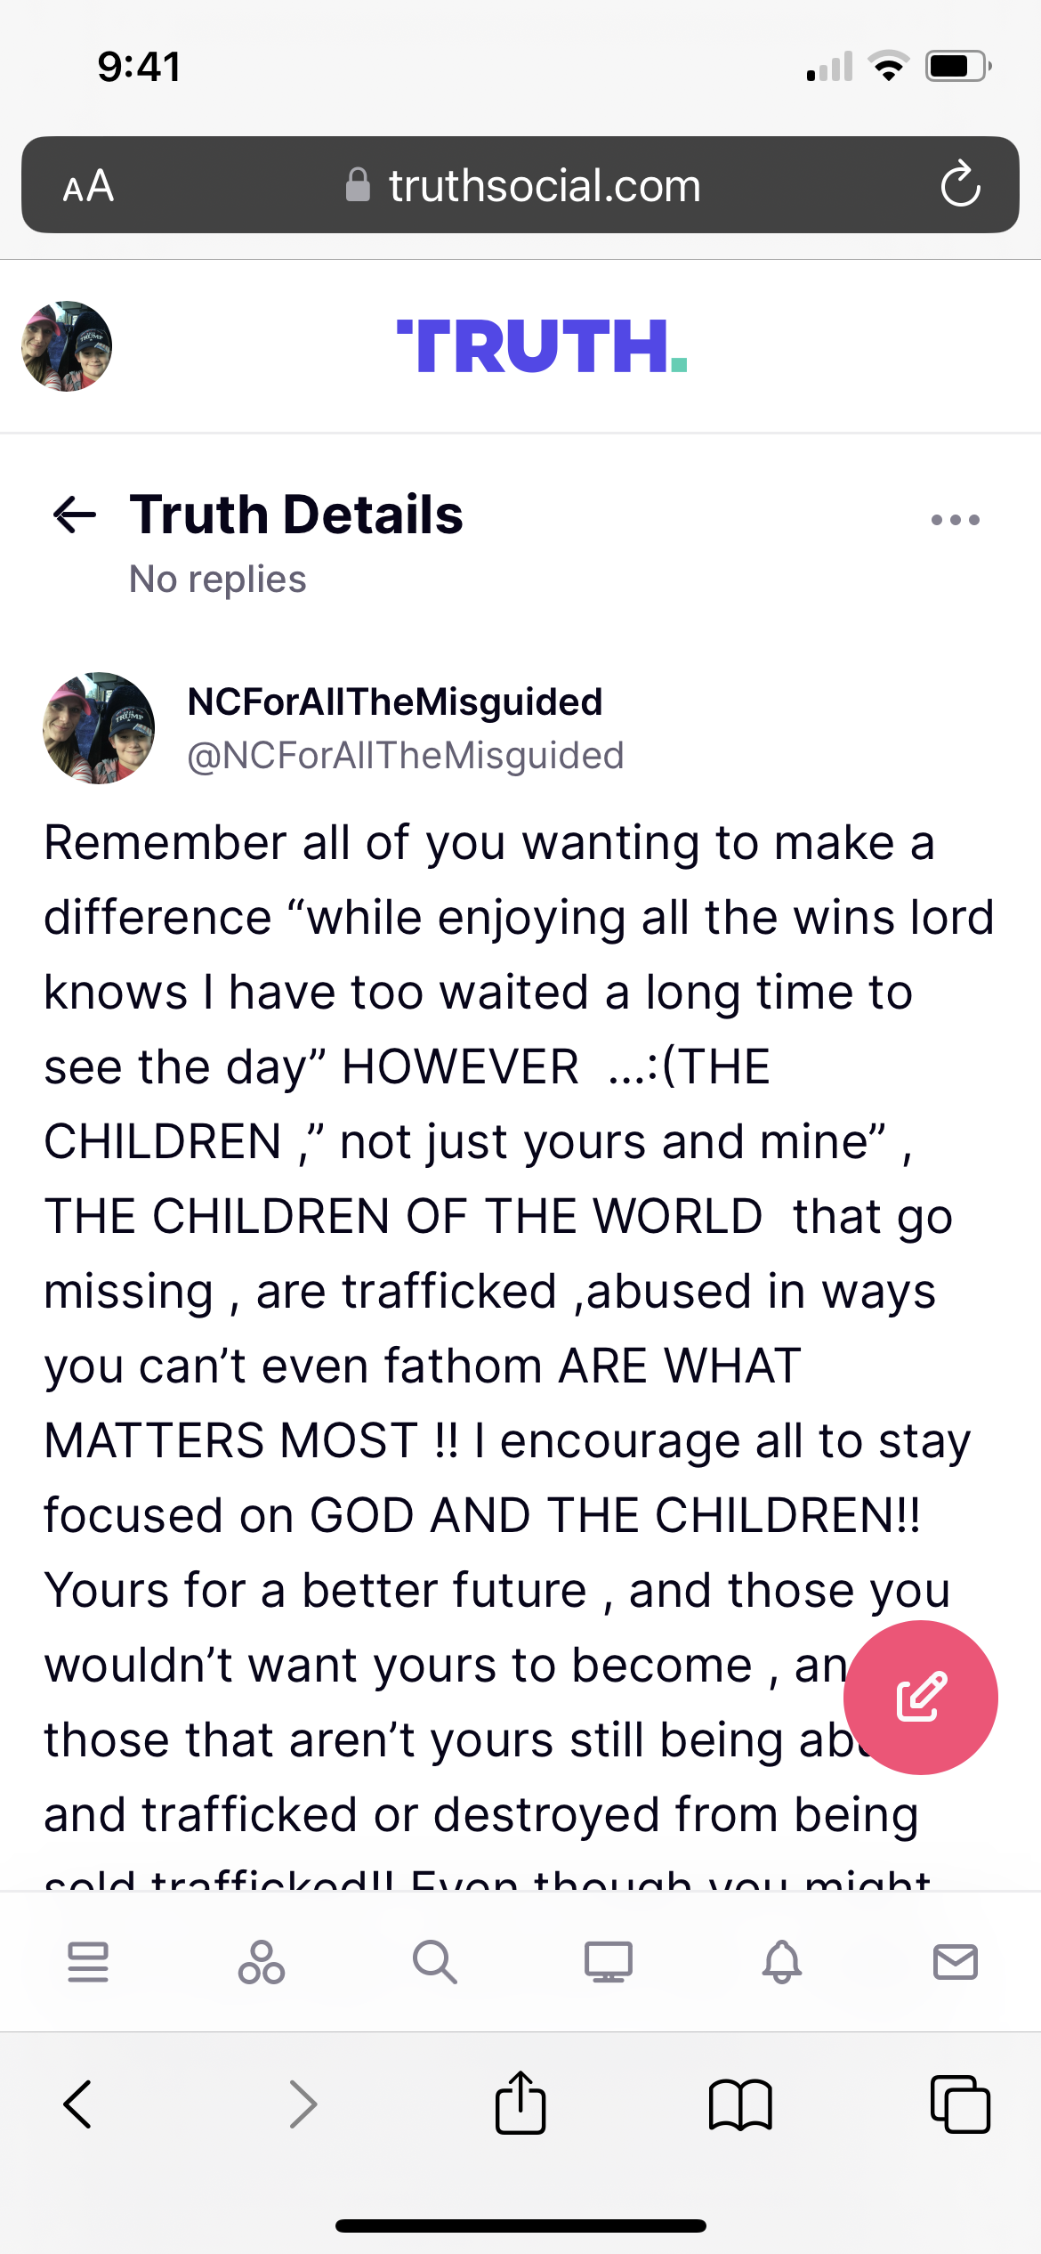
Task: Open the Groups icon in bottom bar
Action: pos(262,1962)
